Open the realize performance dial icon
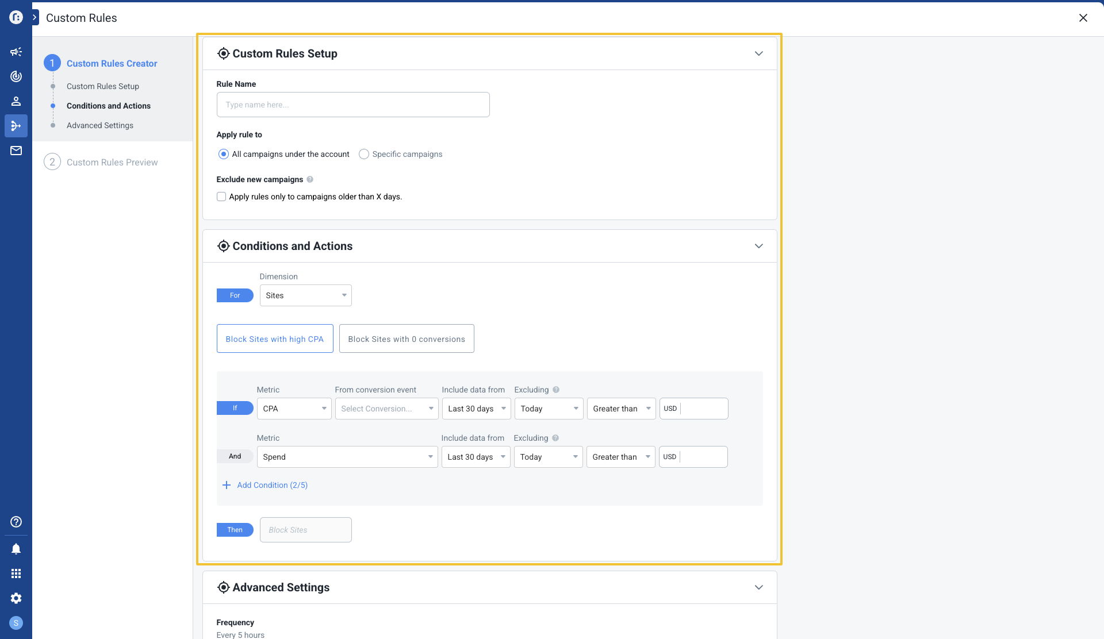1104x639 pixels. click(16, 76)
